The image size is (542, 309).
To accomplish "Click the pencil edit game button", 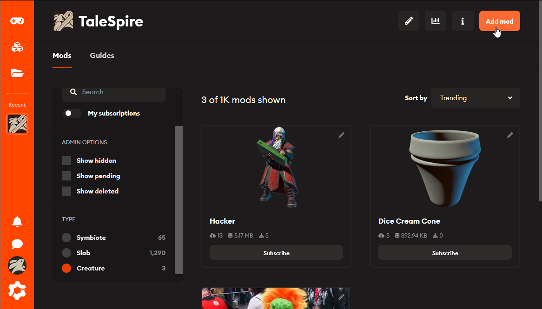I will [x=409, y=21].
